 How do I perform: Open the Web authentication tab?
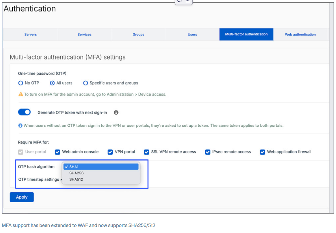tap(300, 34)
